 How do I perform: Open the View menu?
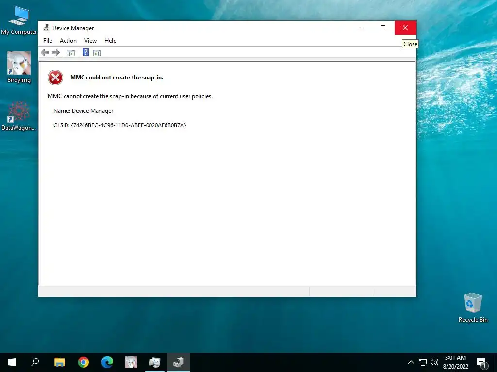(90, 41)
